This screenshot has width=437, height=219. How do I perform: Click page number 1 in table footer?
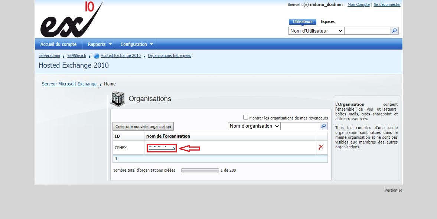[116, 159]
